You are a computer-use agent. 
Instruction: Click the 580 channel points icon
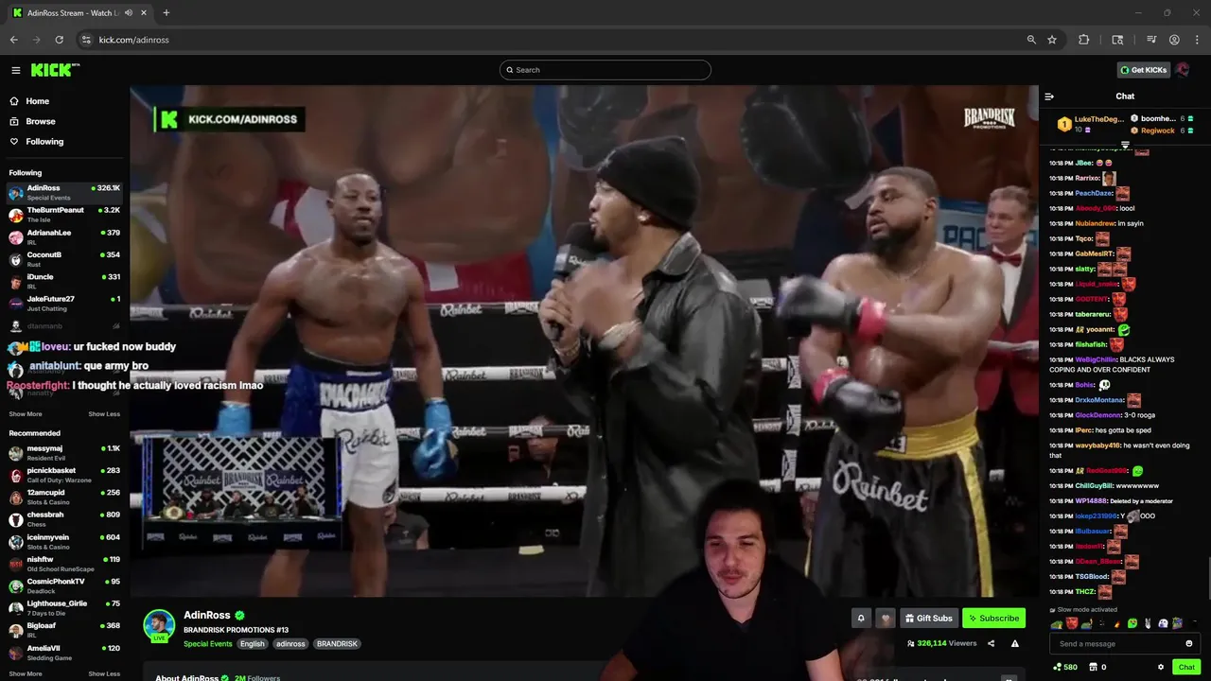coord(1058,667)
